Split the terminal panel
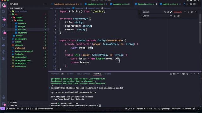The width and height of the screenshot is (202, 113). [x=183, y=74]
